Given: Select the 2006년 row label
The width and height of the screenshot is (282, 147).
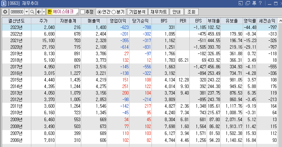Looking at the screenshot, I should click(x=17, y=140).
